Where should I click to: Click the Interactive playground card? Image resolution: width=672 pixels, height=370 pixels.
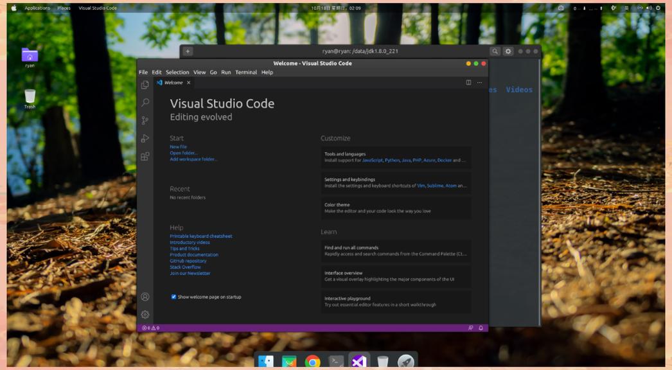[396, 301]
